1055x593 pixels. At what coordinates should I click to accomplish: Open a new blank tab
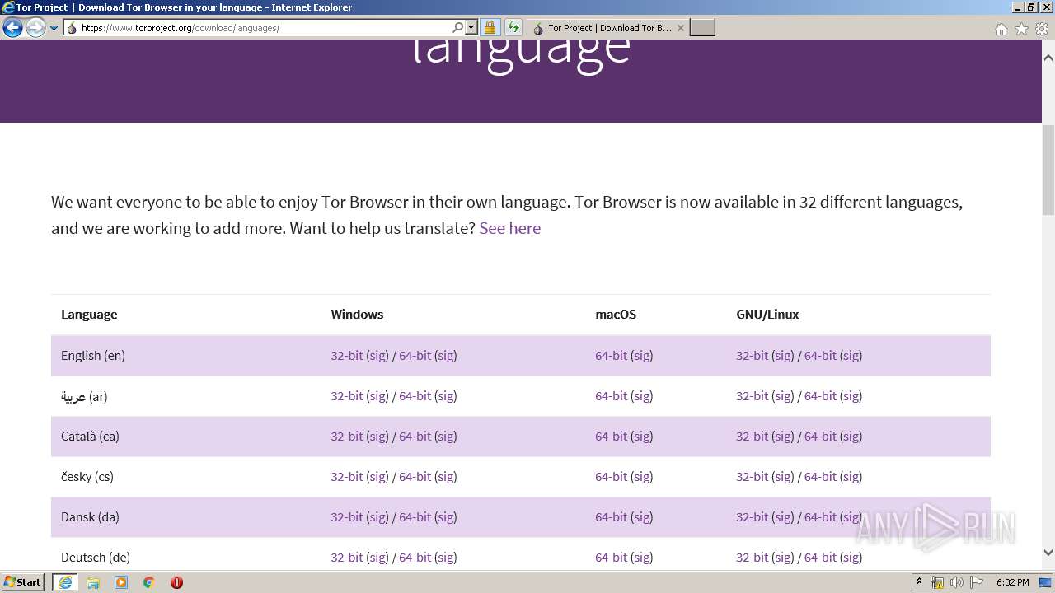(x=702, y=28)
